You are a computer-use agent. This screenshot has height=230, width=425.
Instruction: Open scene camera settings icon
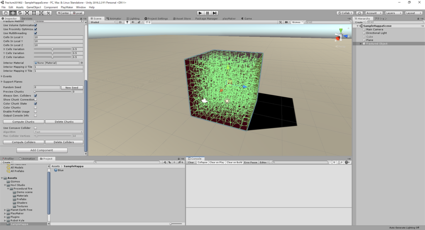pos(287,22)
